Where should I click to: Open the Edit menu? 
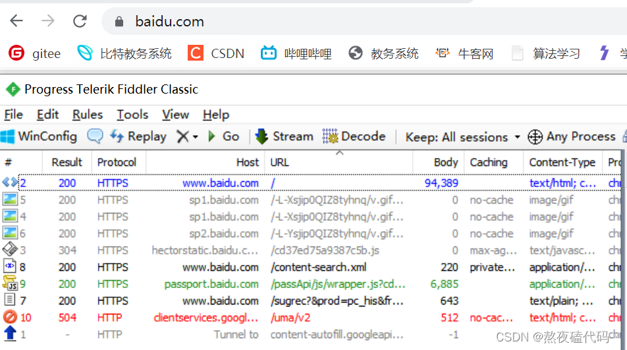[x=47, y=115]
